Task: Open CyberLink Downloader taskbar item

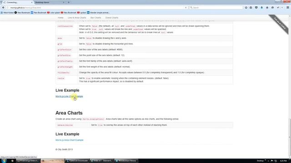Action: [x=77, y=161]
